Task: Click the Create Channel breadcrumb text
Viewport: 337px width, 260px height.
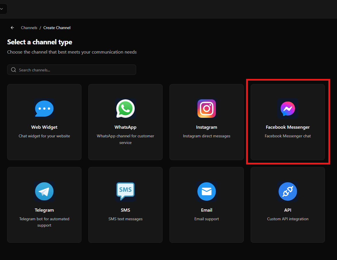Action: click(57, 28)
